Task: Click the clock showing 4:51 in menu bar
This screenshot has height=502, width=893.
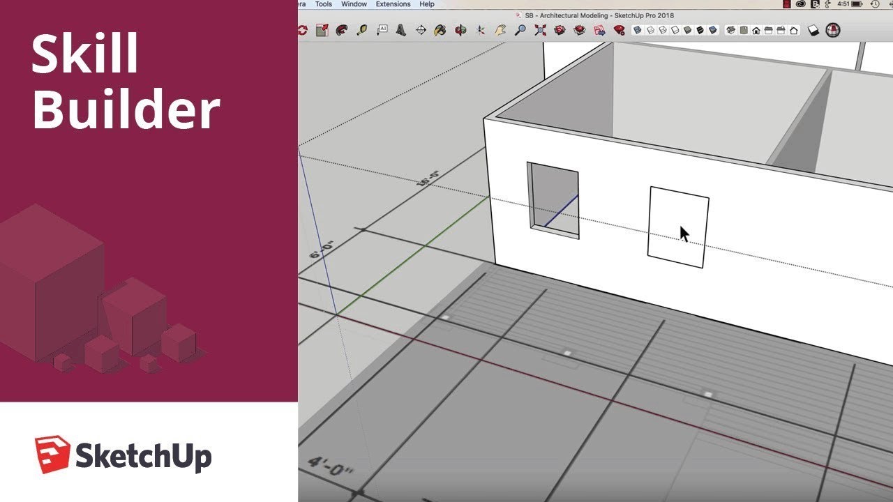Action: point(843,4)
